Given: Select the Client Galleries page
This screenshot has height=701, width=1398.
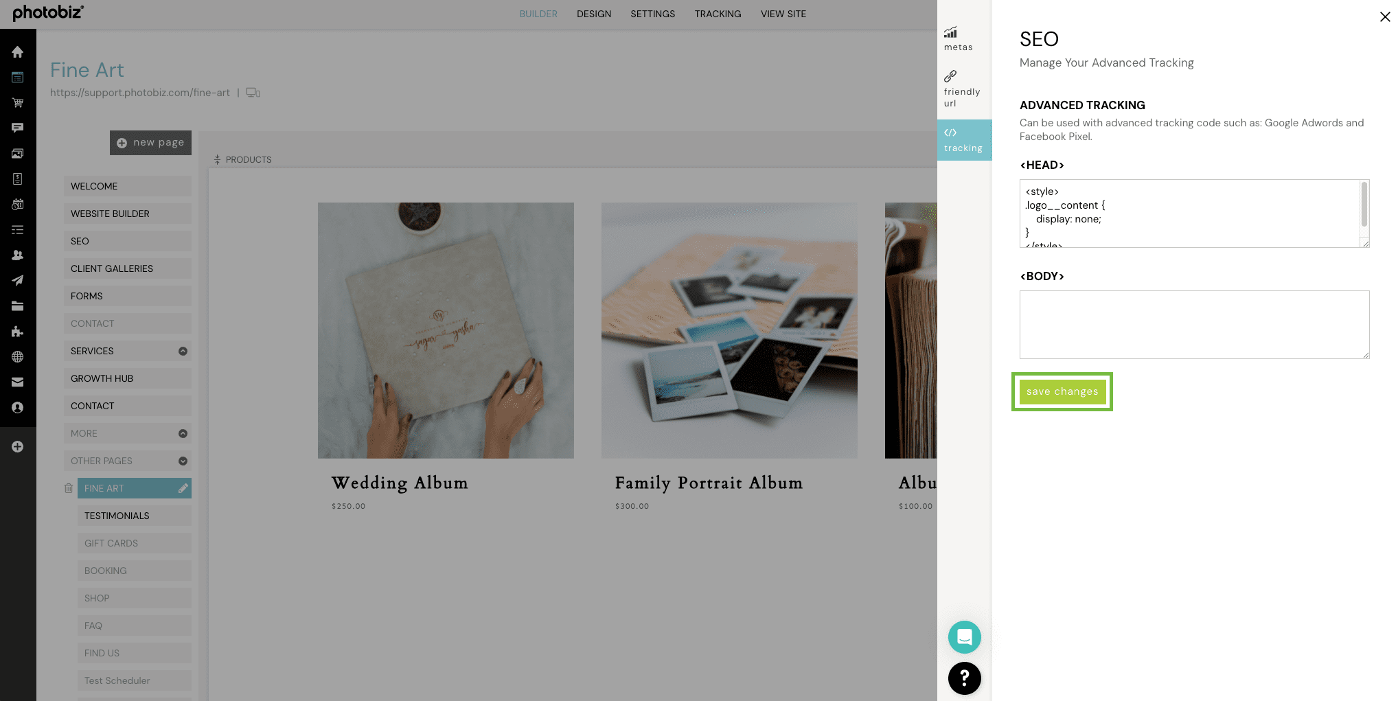Looking at the screenshot, I should (128, 268).
